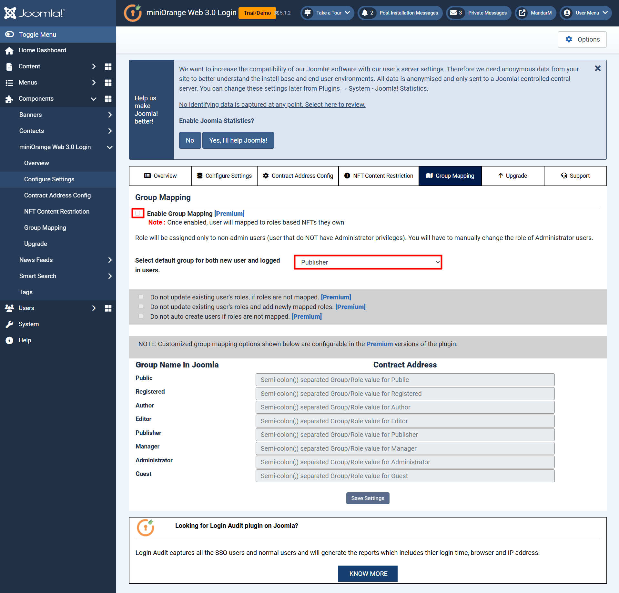
Task: Click the Menus list icon in sidebar
Action: pyautogui.click(x=9, y=83)
